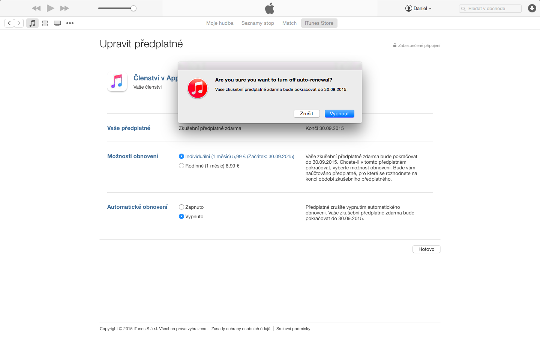Open the Music library icon
The image size is (540, 338).
pos(33,23)
